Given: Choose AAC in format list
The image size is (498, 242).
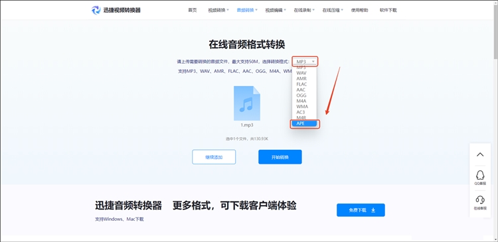Looking at the screenshot, I should point(301,90).
